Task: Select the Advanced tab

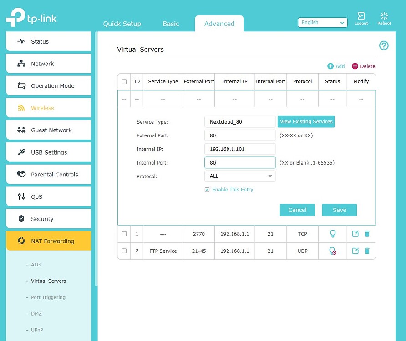Action: pos(219,24)
